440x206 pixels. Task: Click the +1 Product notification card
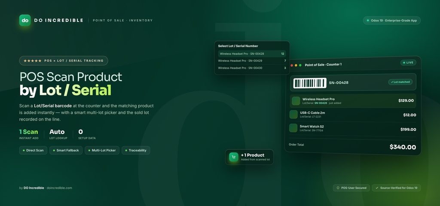[249, 157]
